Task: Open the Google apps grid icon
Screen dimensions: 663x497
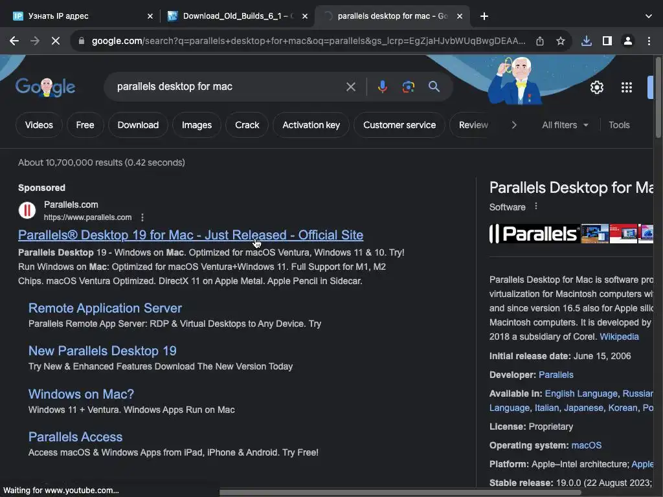Action: [627, 87]
